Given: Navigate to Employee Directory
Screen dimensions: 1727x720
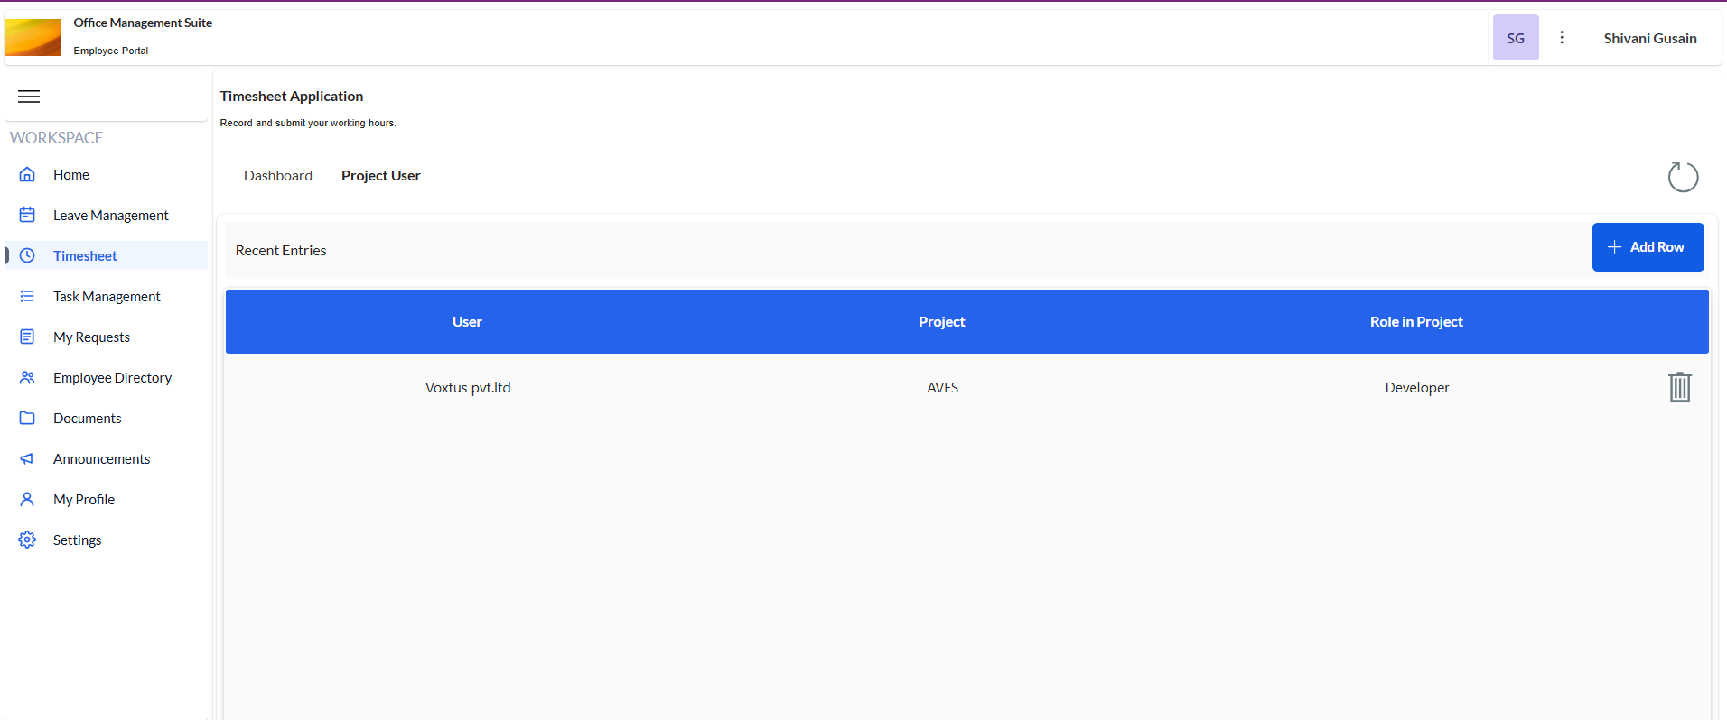Looking at the screenshot, I should click(112, 377).
